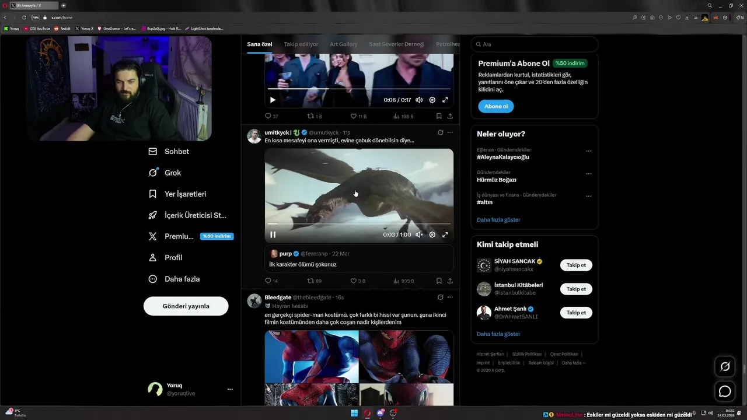Viewport: 747px width, 420px height.
Task: View umitkyck post 935 B views
Action: coord(403,281)
